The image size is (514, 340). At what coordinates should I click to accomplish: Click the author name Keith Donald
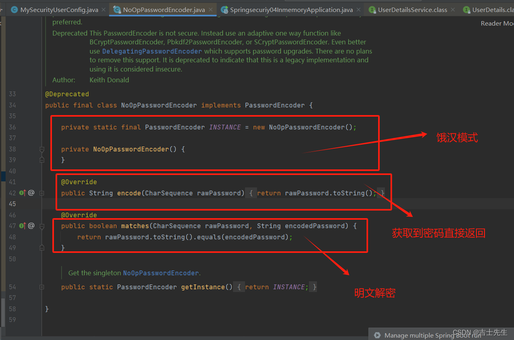point(109,80)
